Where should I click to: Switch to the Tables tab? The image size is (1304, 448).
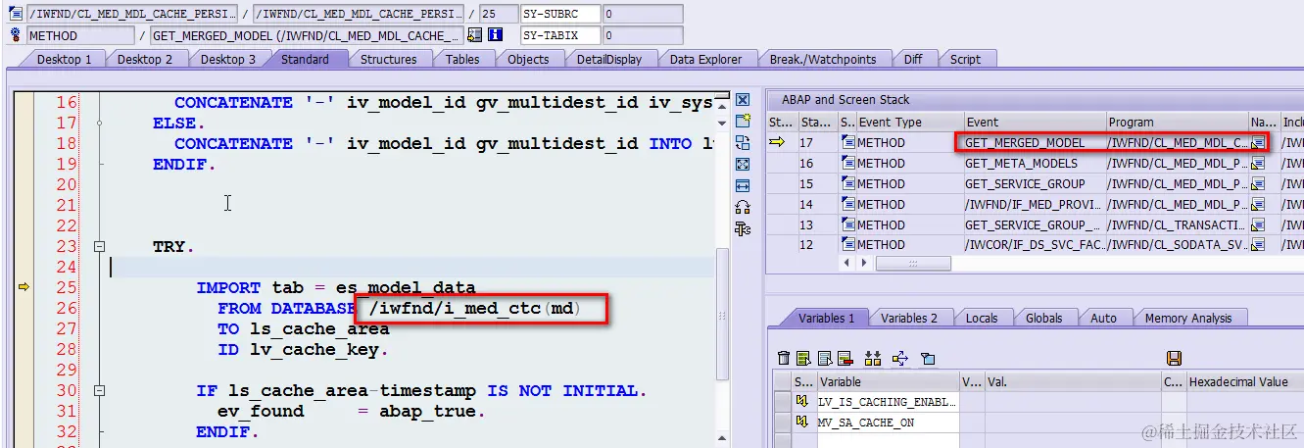click(x=462, y=59)
